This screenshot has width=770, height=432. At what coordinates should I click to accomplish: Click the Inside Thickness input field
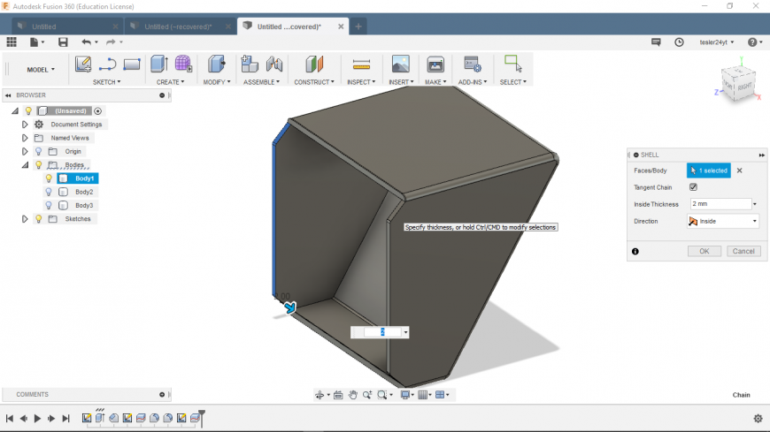pyautogui.click(x=719, y=204)
